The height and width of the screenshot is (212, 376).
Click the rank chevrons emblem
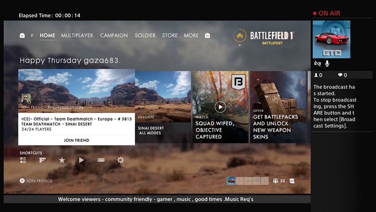tap(240, 36)
